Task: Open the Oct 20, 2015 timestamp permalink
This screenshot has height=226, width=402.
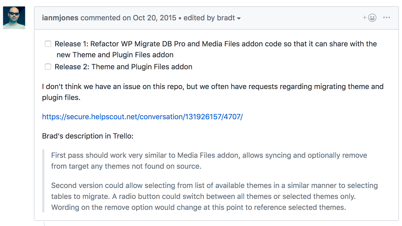Action: (155, 18)
